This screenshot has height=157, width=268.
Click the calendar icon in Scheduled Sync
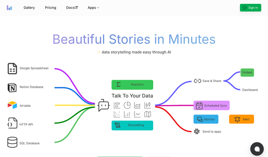(x=199, y=106)
